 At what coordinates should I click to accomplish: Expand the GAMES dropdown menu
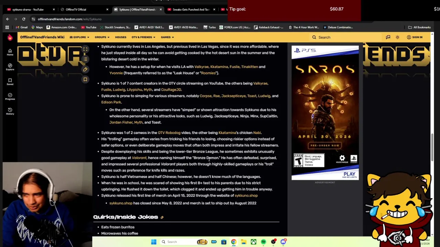point(167,37)
